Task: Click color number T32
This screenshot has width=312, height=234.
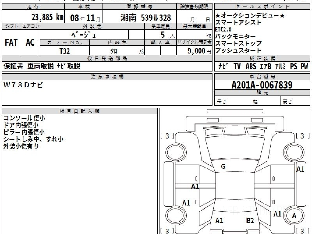Action: tap(64, 51)
